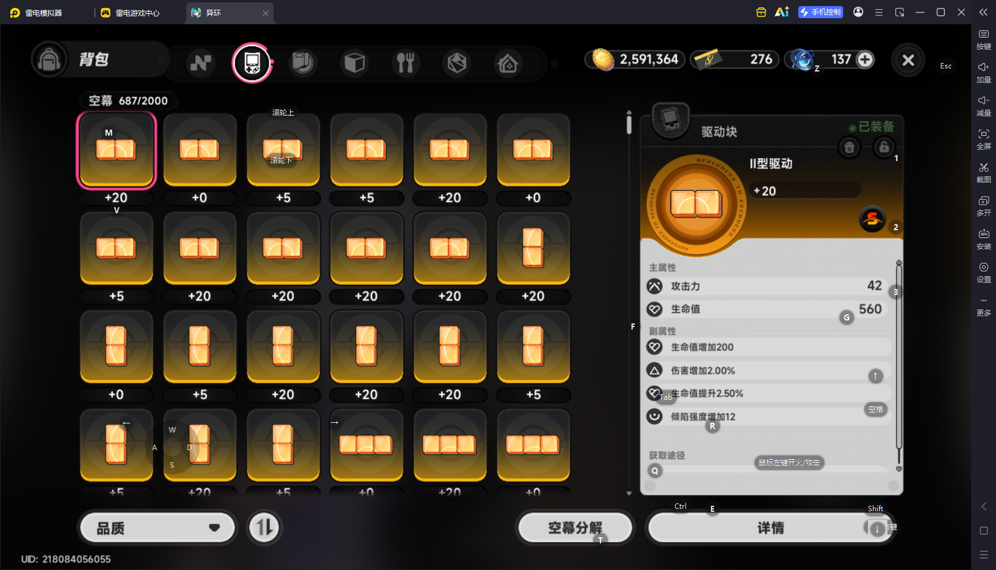Close the 异环 emulator tab
The image size is (996, 570).
tap(266, 13)
